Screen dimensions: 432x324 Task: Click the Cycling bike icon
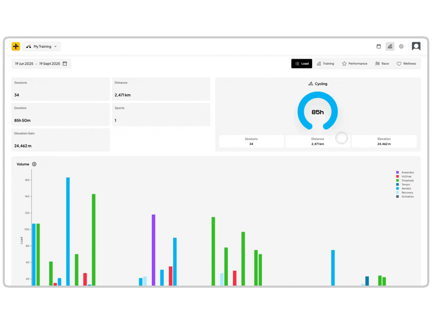[310, 84]
